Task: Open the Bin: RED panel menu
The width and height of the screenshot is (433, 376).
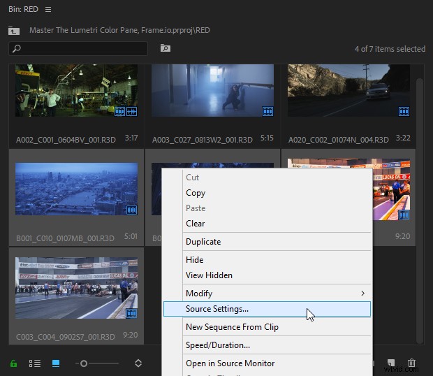Action: tap(48, 9)
